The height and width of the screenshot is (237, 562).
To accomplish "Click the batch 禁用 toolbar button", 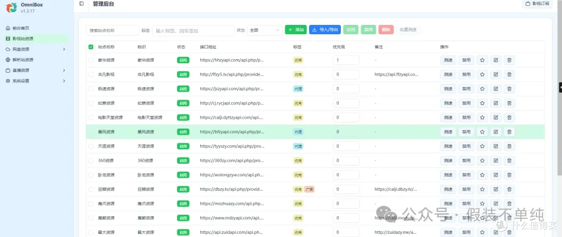I will pyautogui.click(x=368, y=30).
